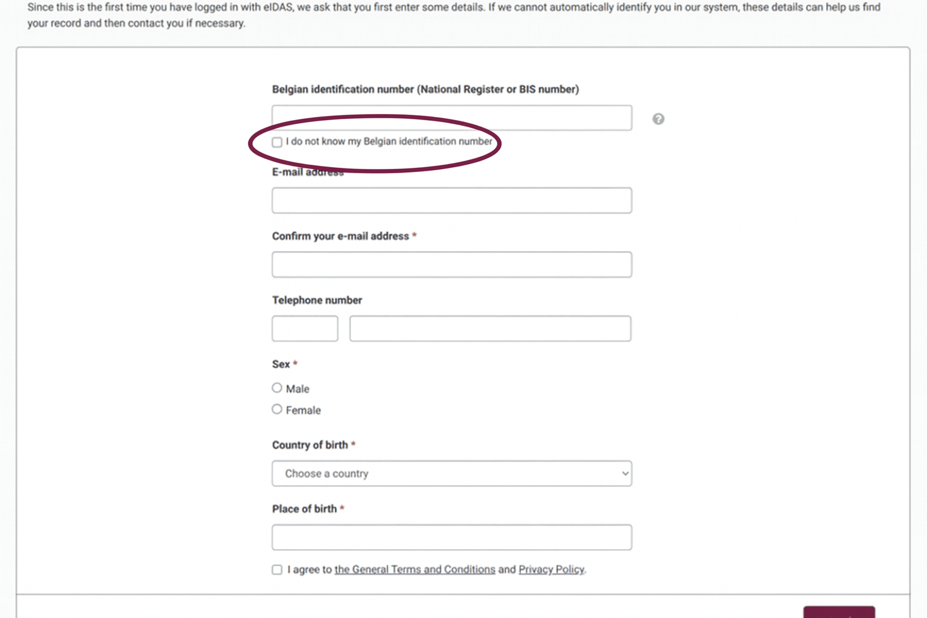Click the 'Confirm your e-mail address' label
The image size is (927, 618).
pyautogui.click(x=340, y=236)
